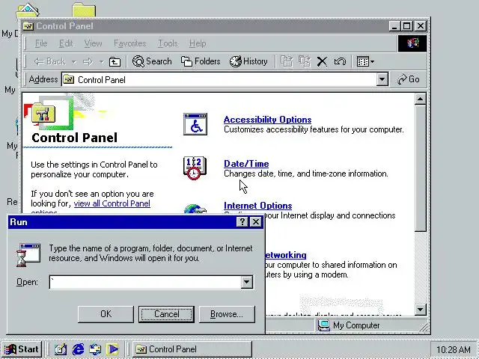Click the Control Panel folder icon in the left pane
This screenshot has height=359, width=479.
(x=43, y=113)
